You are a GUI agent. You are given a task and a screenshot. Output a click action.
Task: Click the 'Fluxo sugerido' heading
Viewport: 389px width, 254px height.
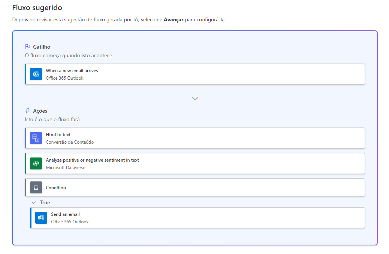(x=37, y=7)
